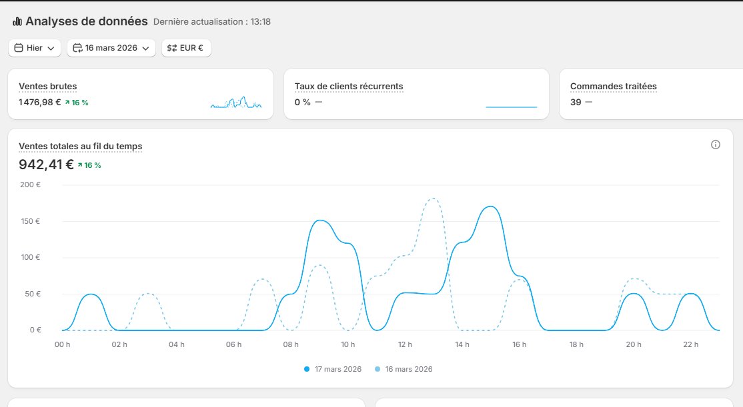Open the Hier date range dropdown
The height and width of the screenshot is (407, 743).
(x=35, y=48)
